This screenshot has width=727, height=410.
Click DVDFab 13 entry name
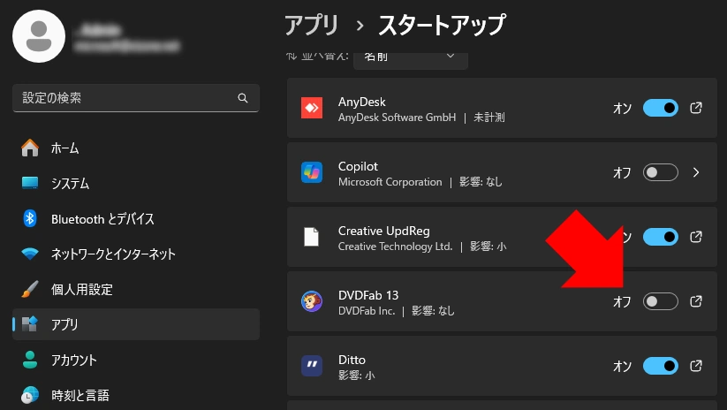click(x=368, y=295)
